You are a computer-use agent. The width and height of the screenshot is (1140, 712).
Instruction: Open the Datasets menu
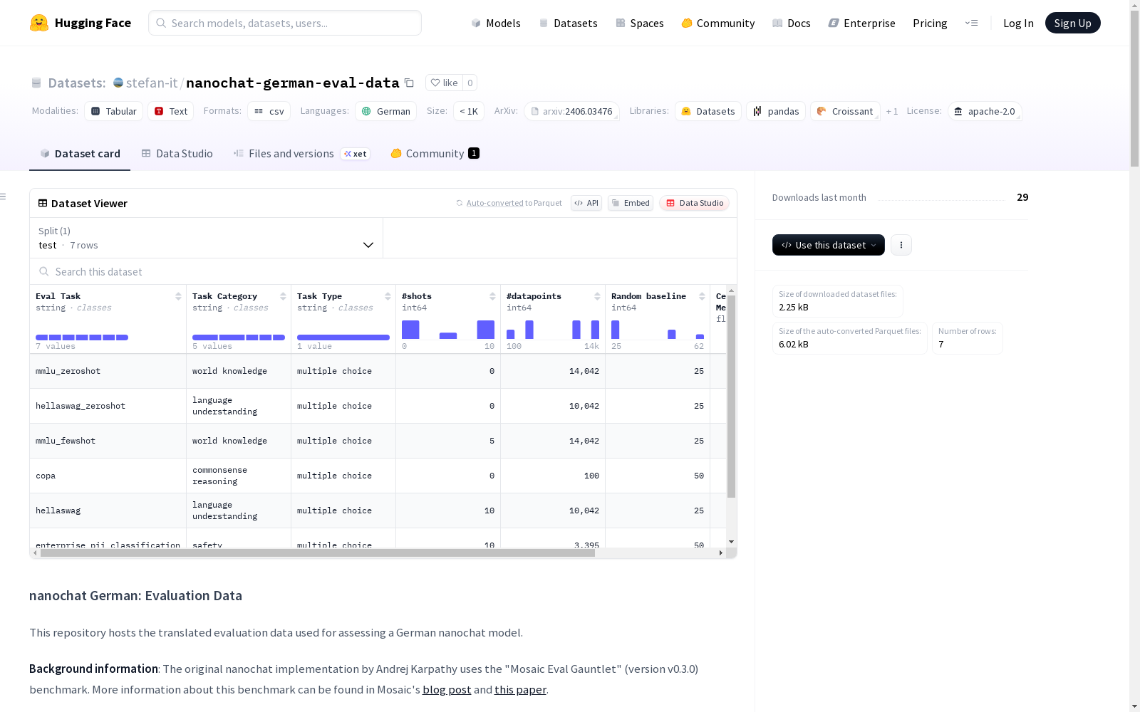(568, 23)
